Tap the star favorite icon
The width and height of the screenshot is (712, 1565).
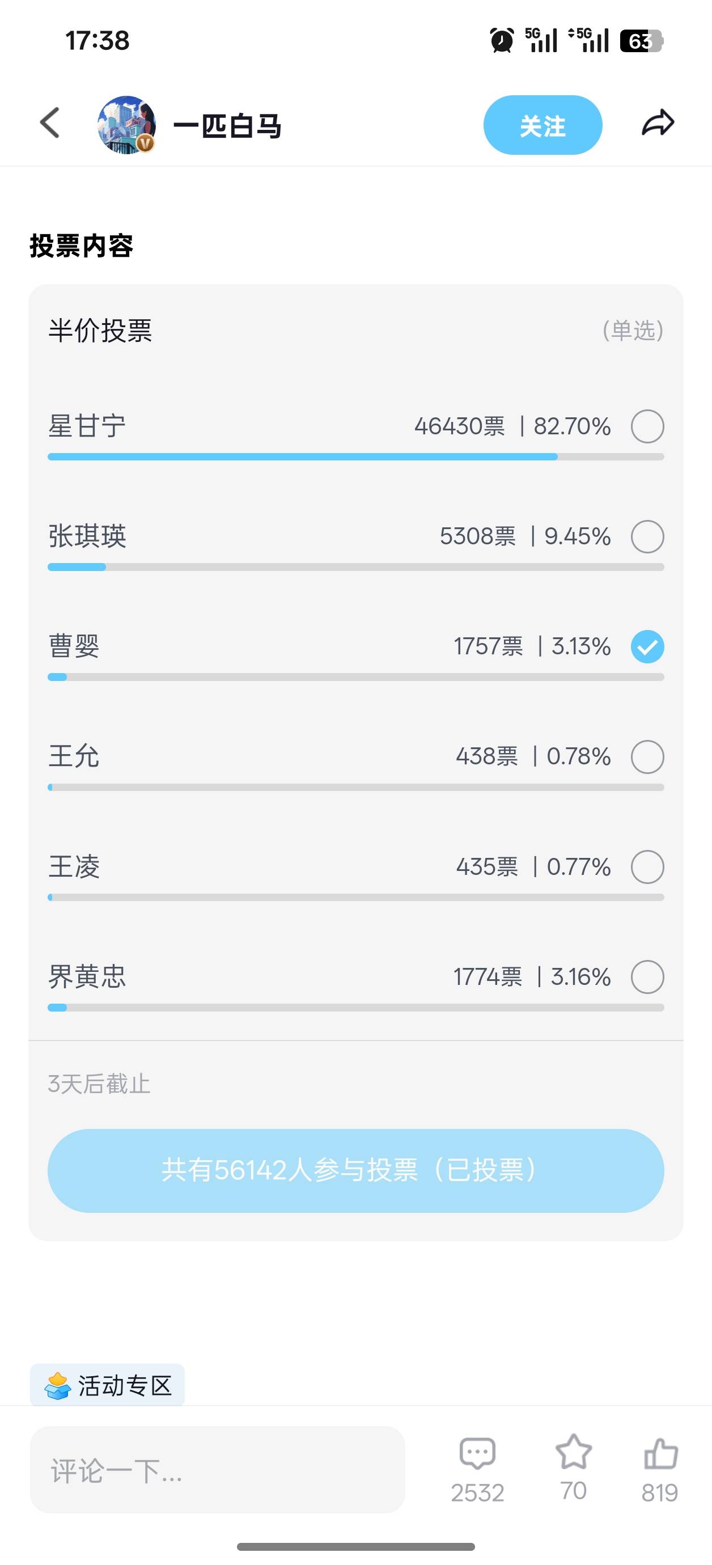[574, 1452]
